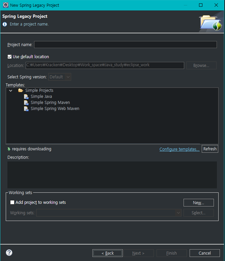Click the Browse... button
This screenshot has height=261, width=225.
[201, 65]
